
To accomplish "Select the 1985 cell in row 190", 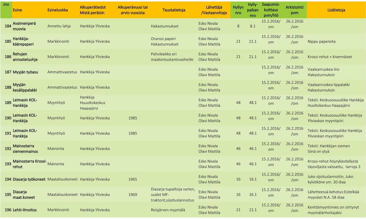I will pos(132,118).
